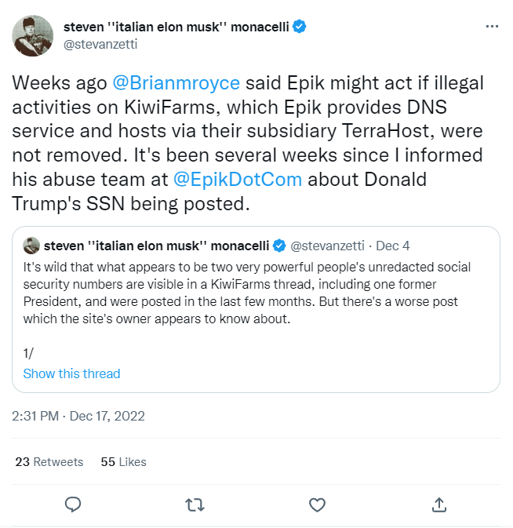Click Show this thread link

[x=71, y=373]
